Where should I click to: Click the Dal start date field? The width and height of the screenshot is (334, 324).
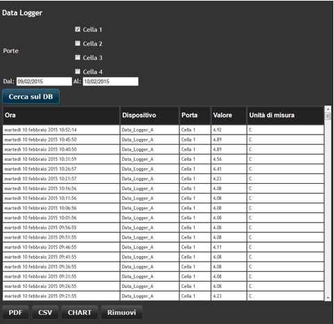coord(44,81)
